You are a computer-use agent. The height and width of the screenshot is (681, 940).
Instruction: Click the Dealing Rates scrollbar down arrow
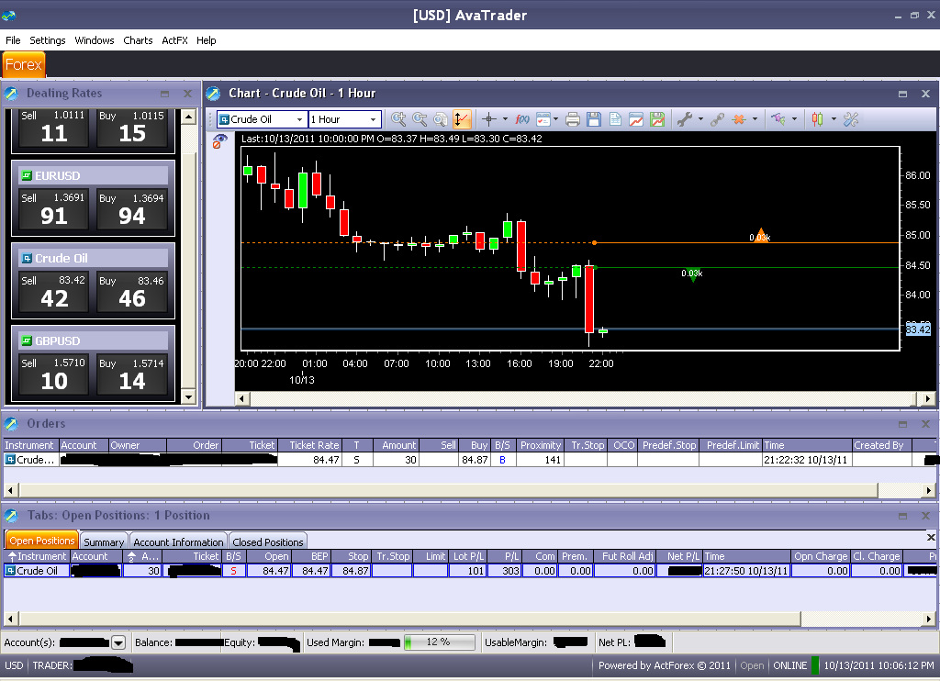[188, 396]
